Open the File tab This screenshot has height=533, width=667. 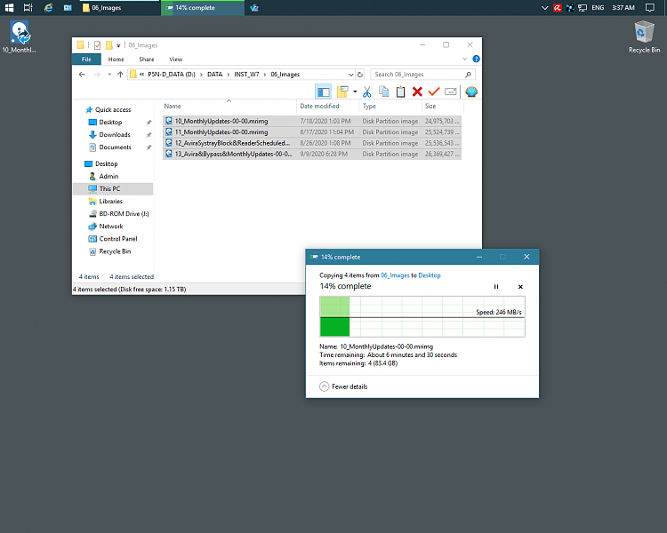coord(86,60)
